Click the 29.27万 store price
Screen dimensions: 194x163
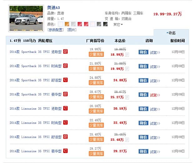click(120, 151)
